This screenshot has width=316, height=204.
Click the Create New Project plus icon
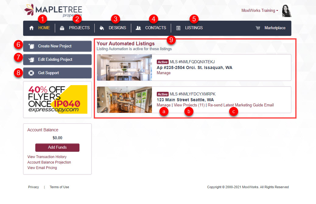click(31, 46)
